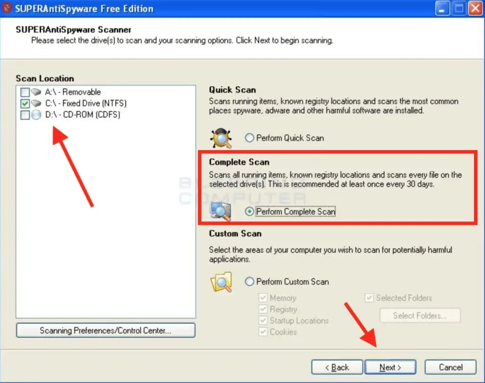
Task: Click the 'A:\ - Removable' drive label
Action: click(x=73, y=92)
